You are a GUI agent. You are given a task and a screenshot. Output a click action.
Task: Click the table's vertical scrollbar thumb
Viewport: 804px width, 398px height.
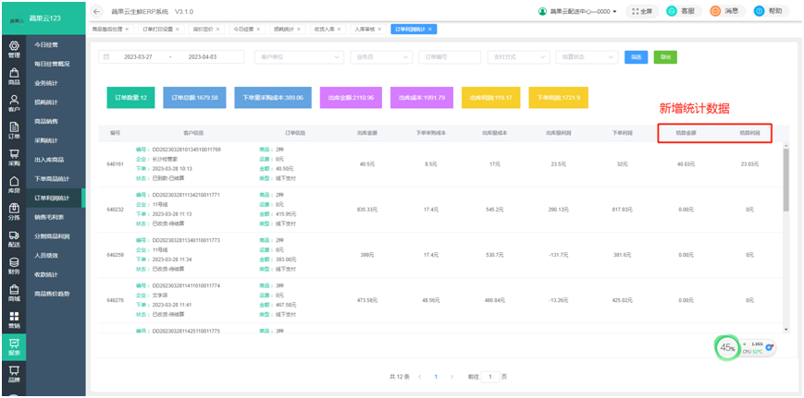[x=786, y=180]
